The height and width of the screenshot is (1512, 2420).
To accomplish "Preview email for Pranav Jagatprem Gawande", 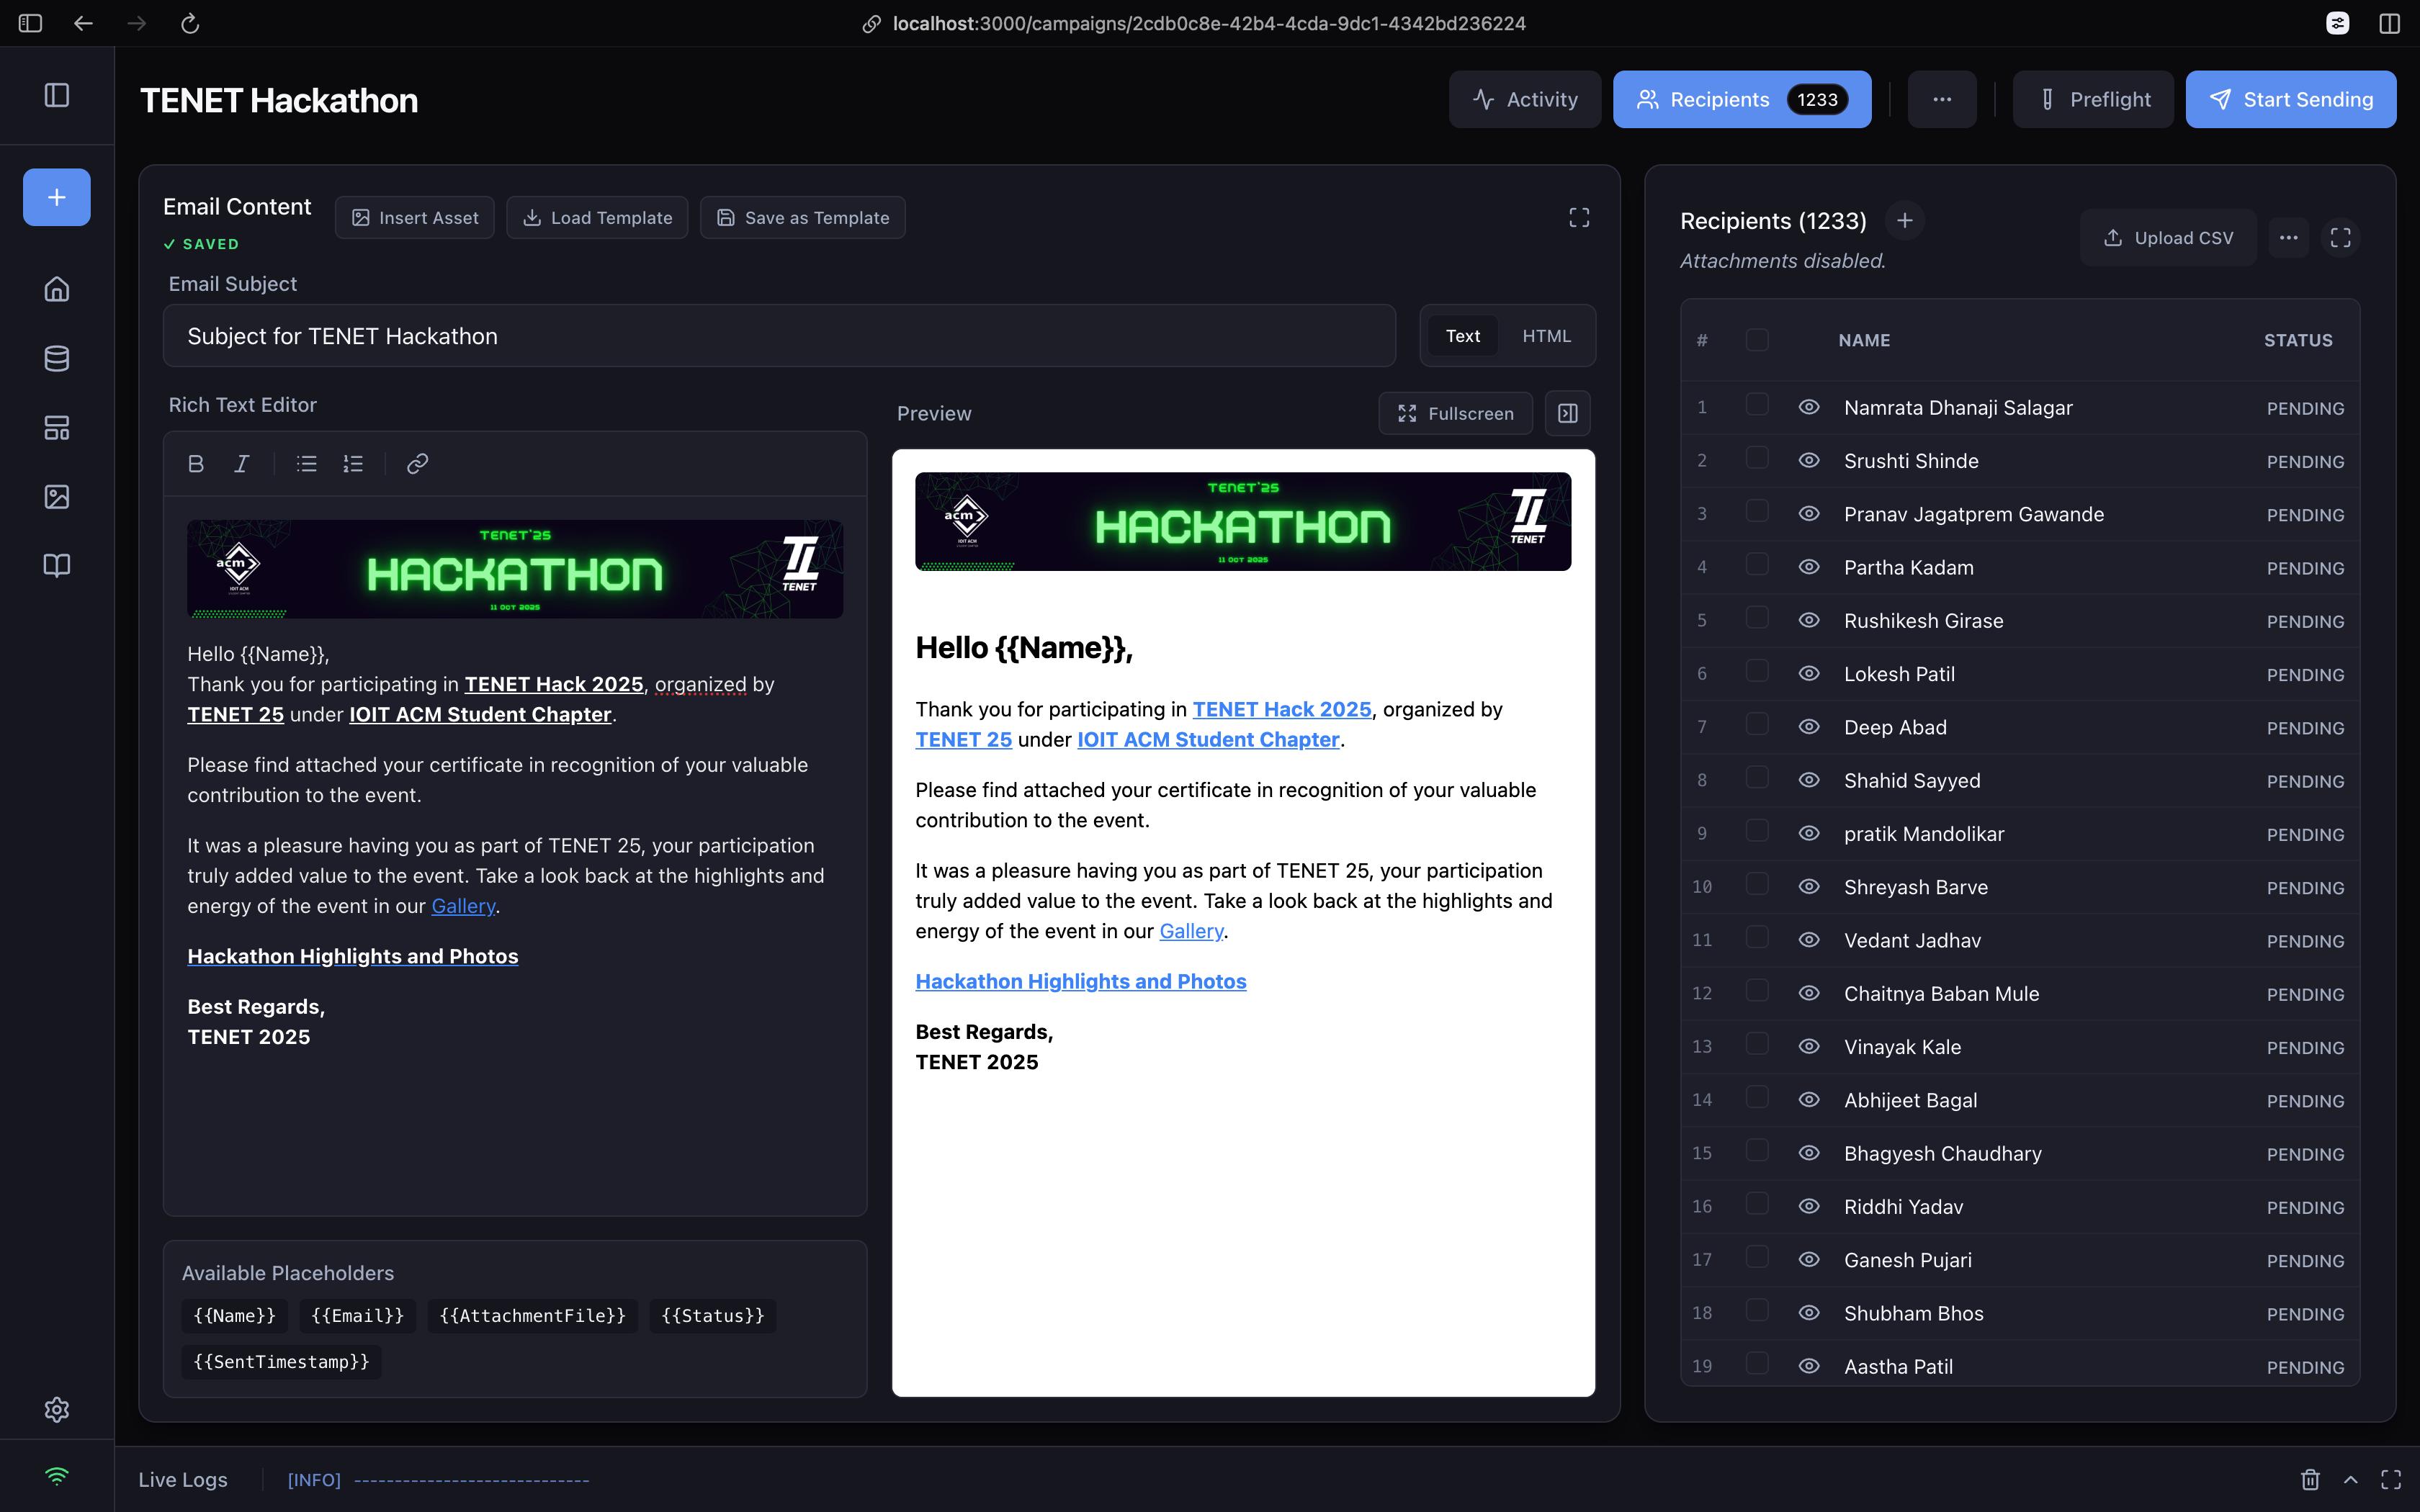I will [1809, 514].
